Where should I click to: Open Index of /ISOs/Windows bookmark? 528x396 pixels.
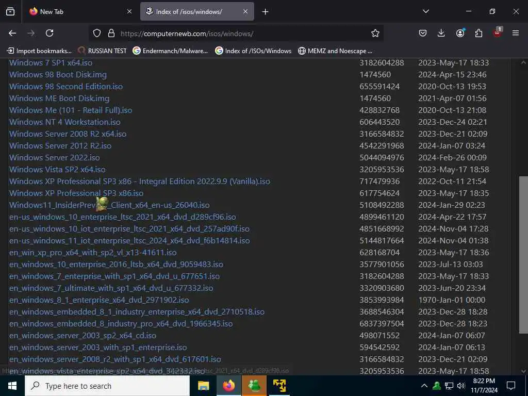point(253,51)
